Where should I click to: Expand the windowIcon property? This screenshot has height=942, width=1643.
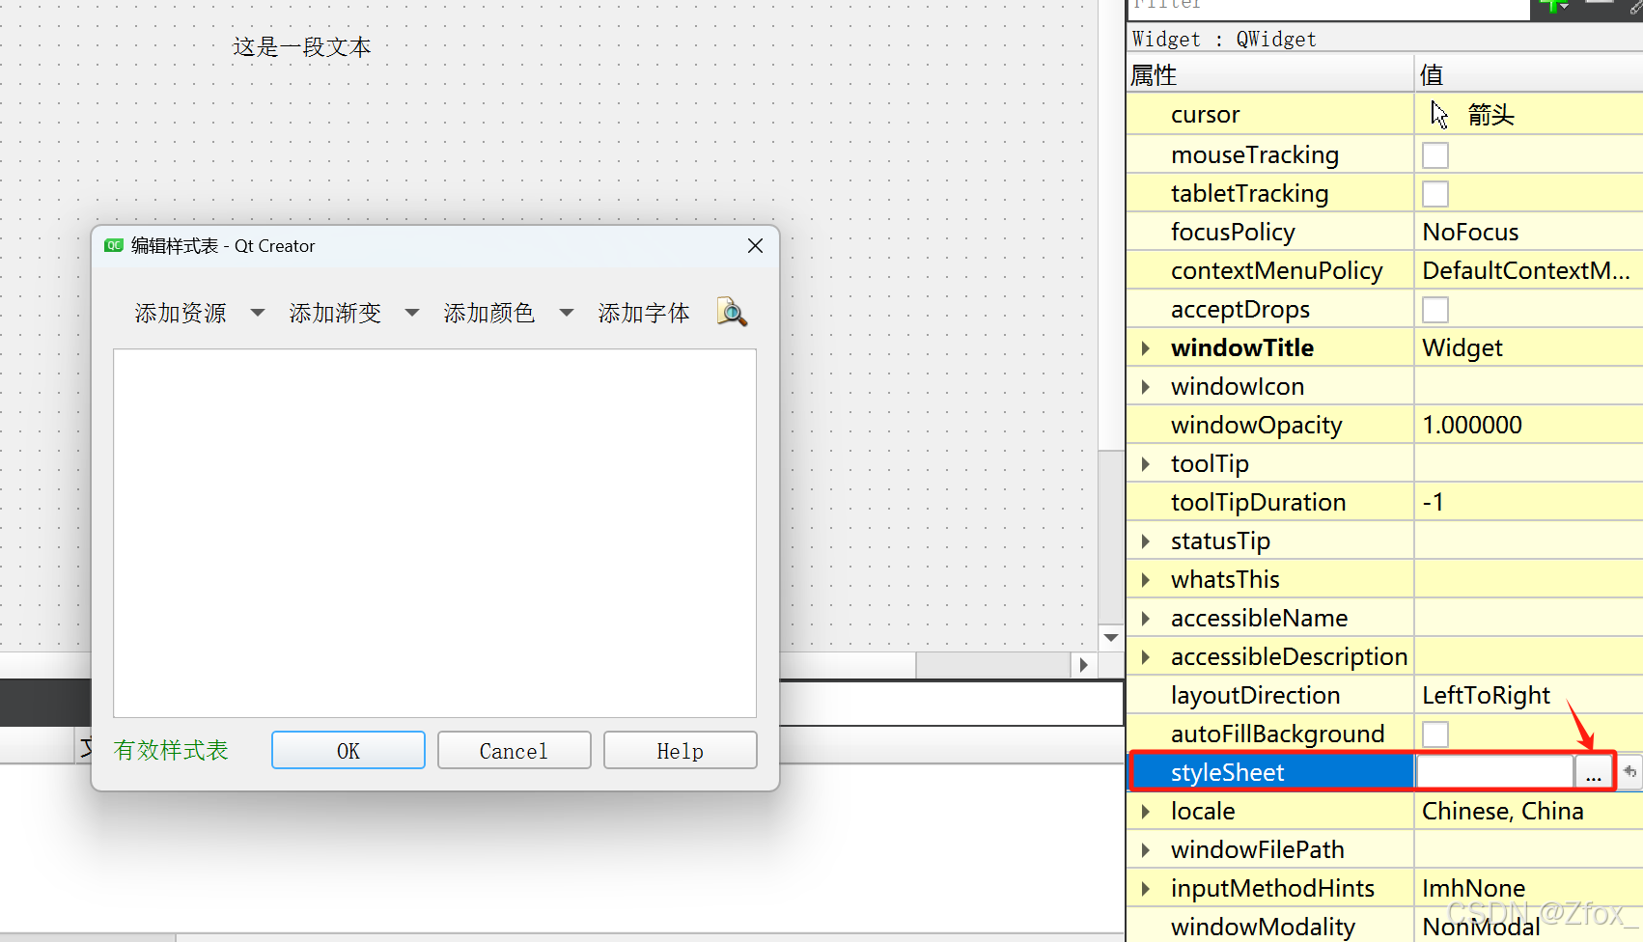click(x=1146, y=386)
